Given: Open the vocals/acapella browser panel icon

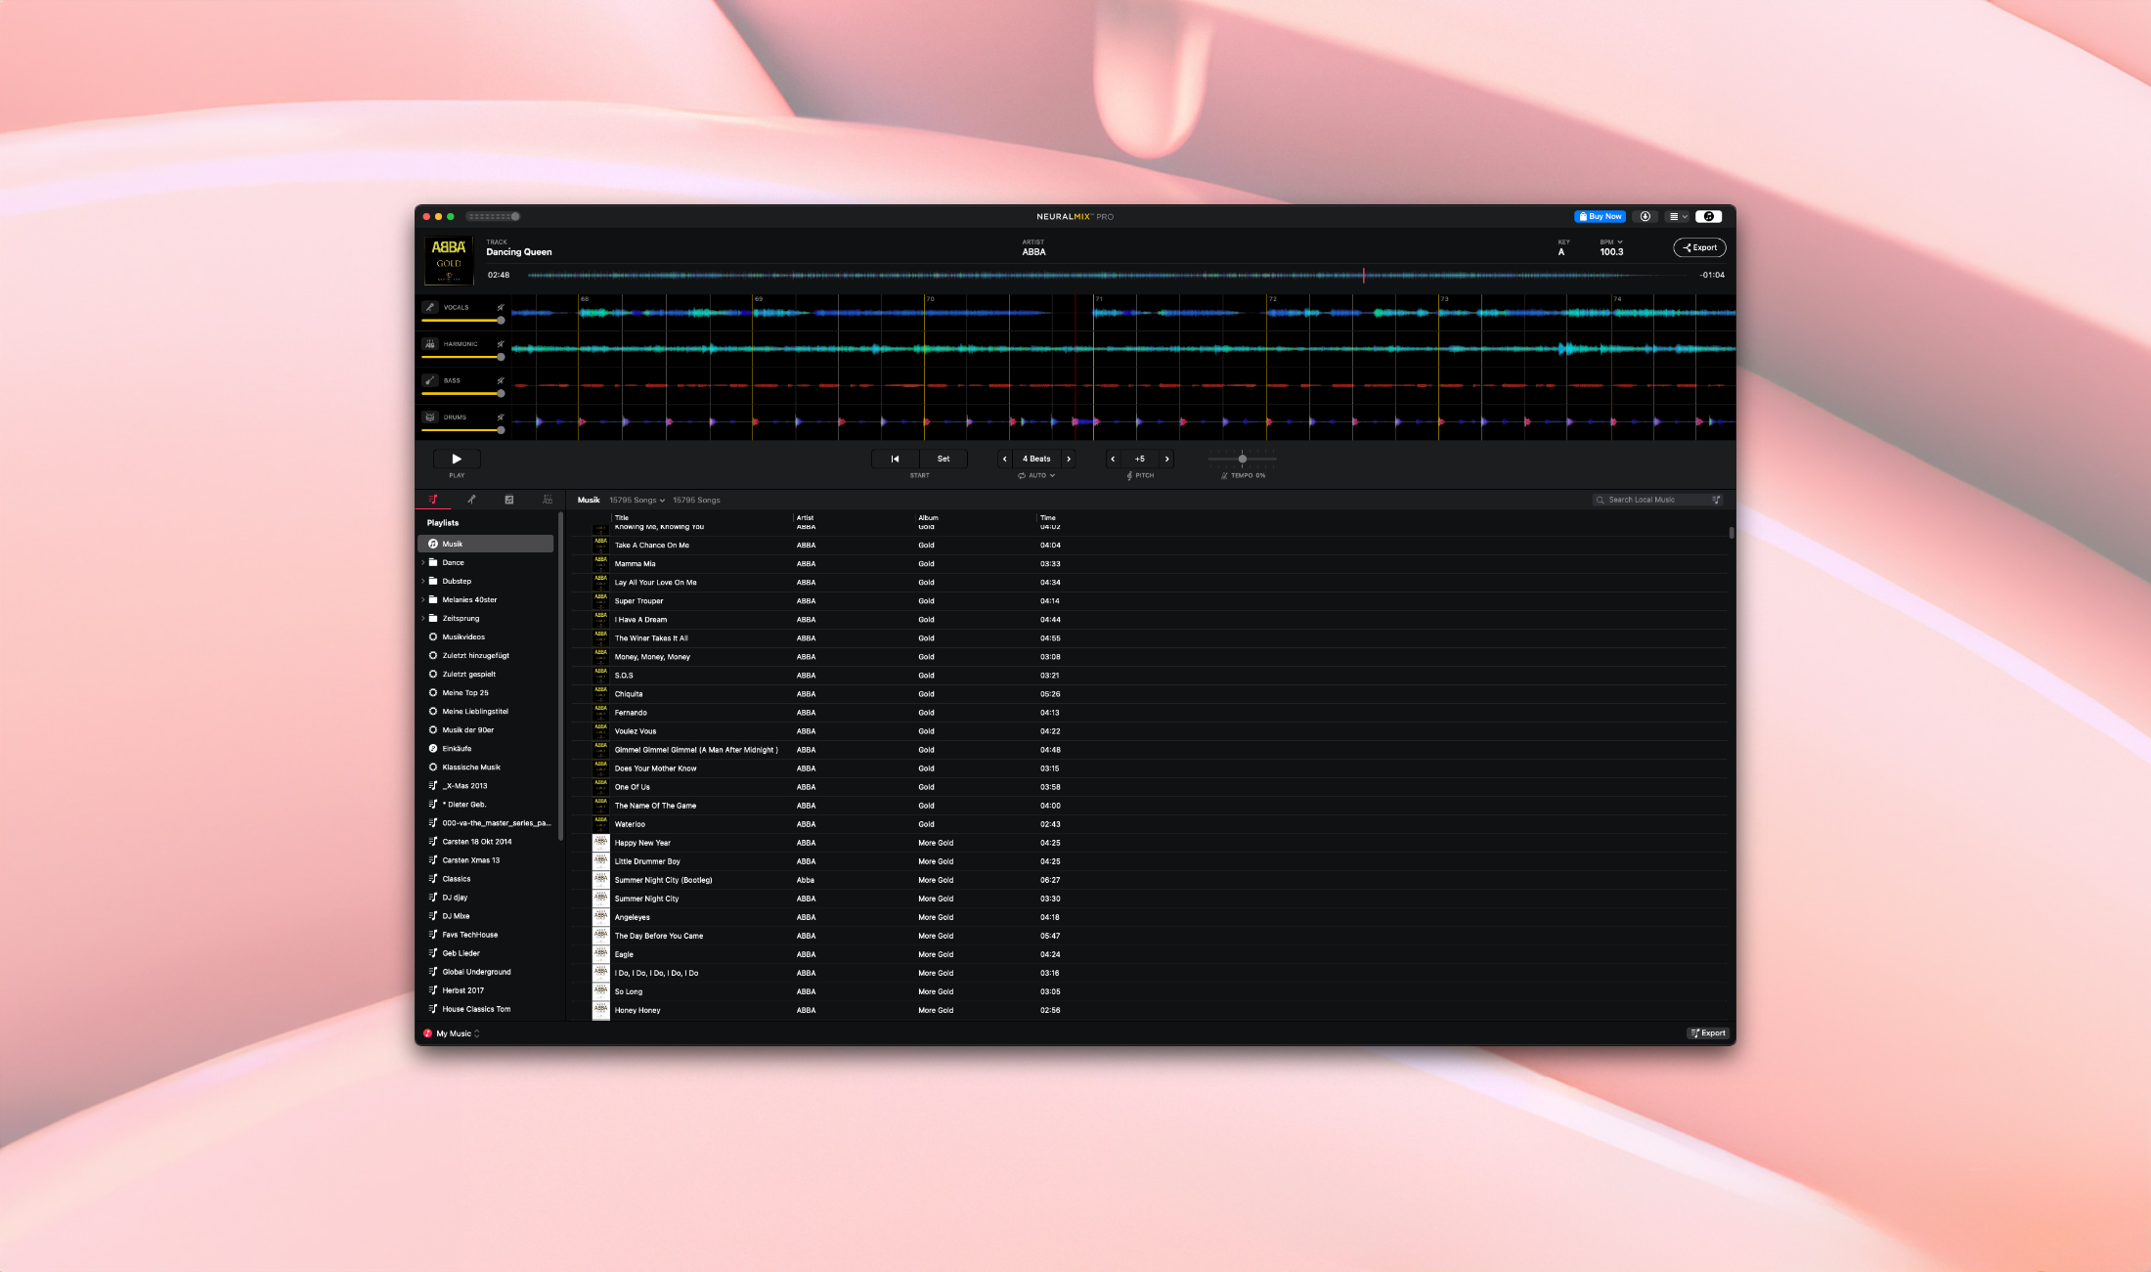Looking at the screenshot, I should pyautogui.click(x=472, y=500).
